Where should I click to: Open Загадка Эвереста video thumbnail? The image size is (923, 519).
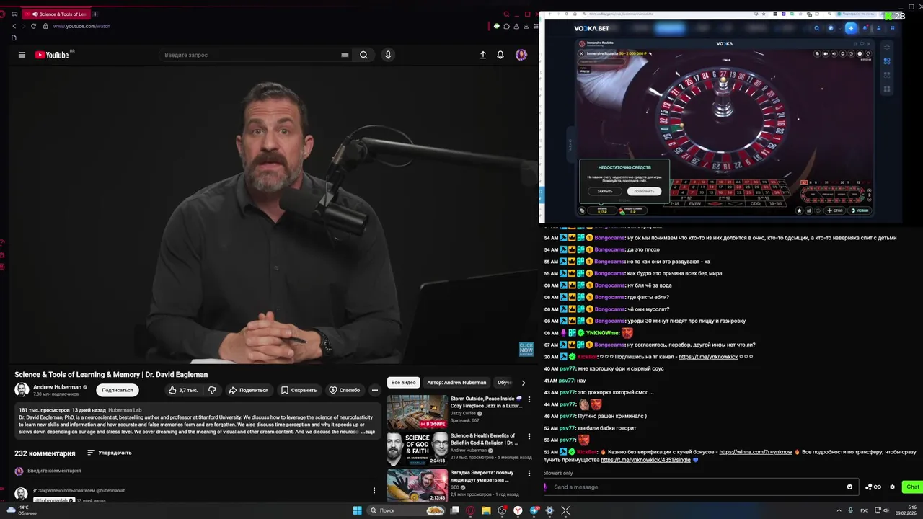pyautogui.click(x=418, y=485)
